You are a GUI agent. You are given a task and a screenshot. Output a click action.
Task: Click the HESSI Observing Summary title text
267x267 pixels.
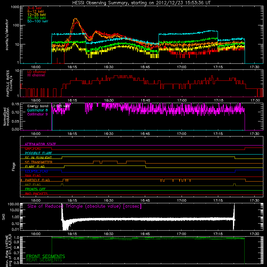(x=142, y=3)
